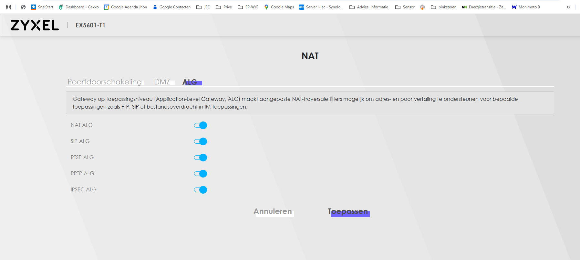Open Dashboard - Gekko bookmark

coord(79,7)
